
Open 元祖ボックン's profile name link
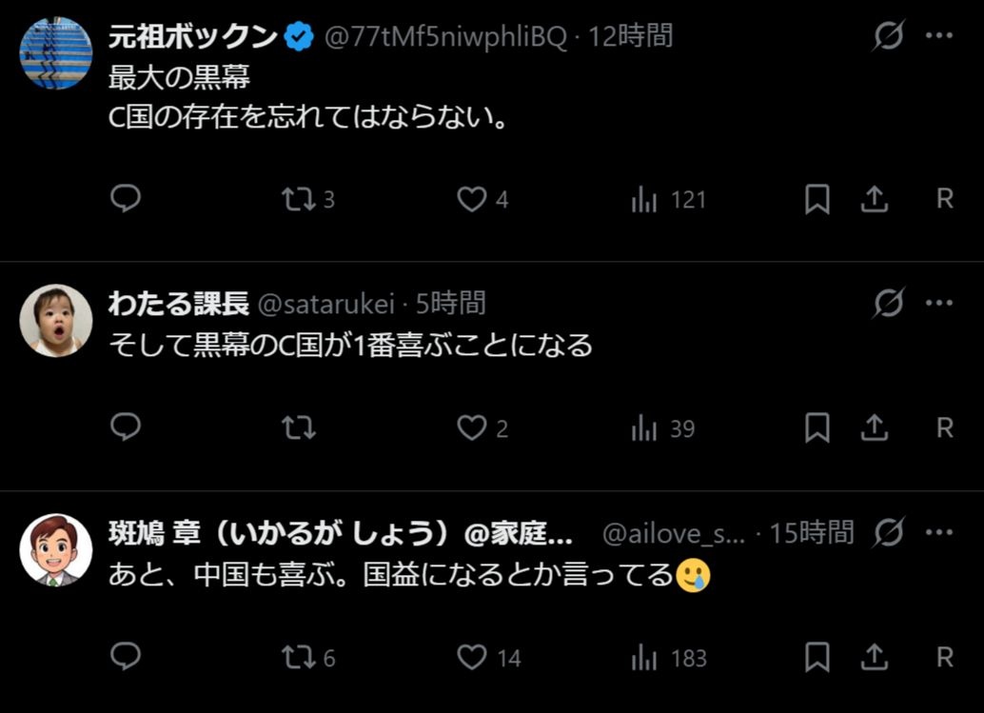point(194,37)
